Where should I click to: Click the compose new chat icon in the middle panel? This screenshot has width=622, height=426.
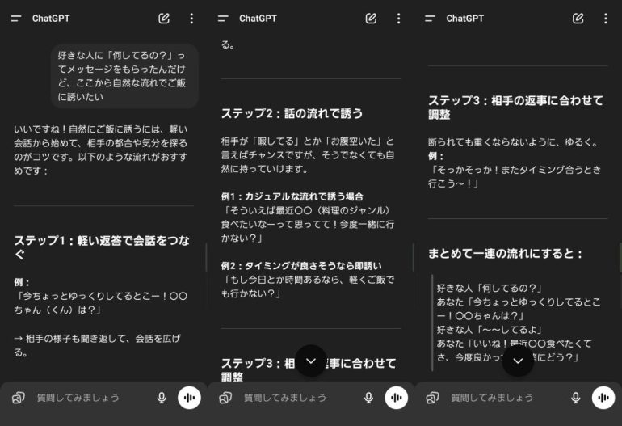coord(371,19)
